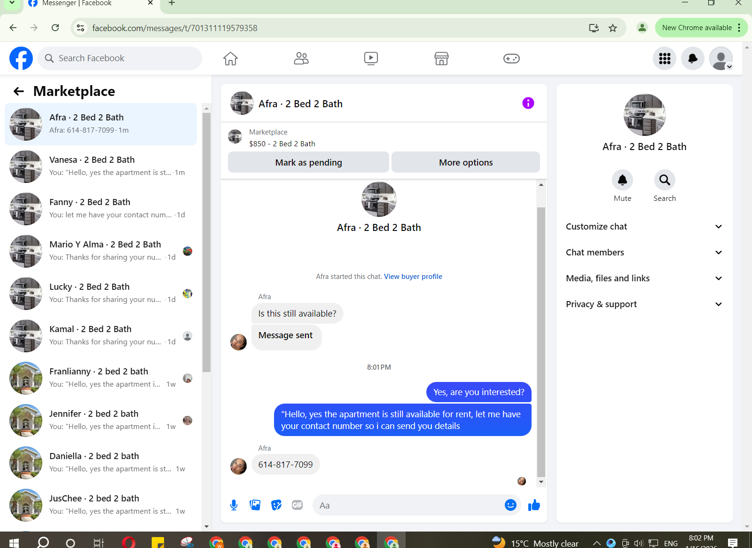Open the Friends icon in top navigation
Viewport: 752px width, 548px height.
[301, 58]
